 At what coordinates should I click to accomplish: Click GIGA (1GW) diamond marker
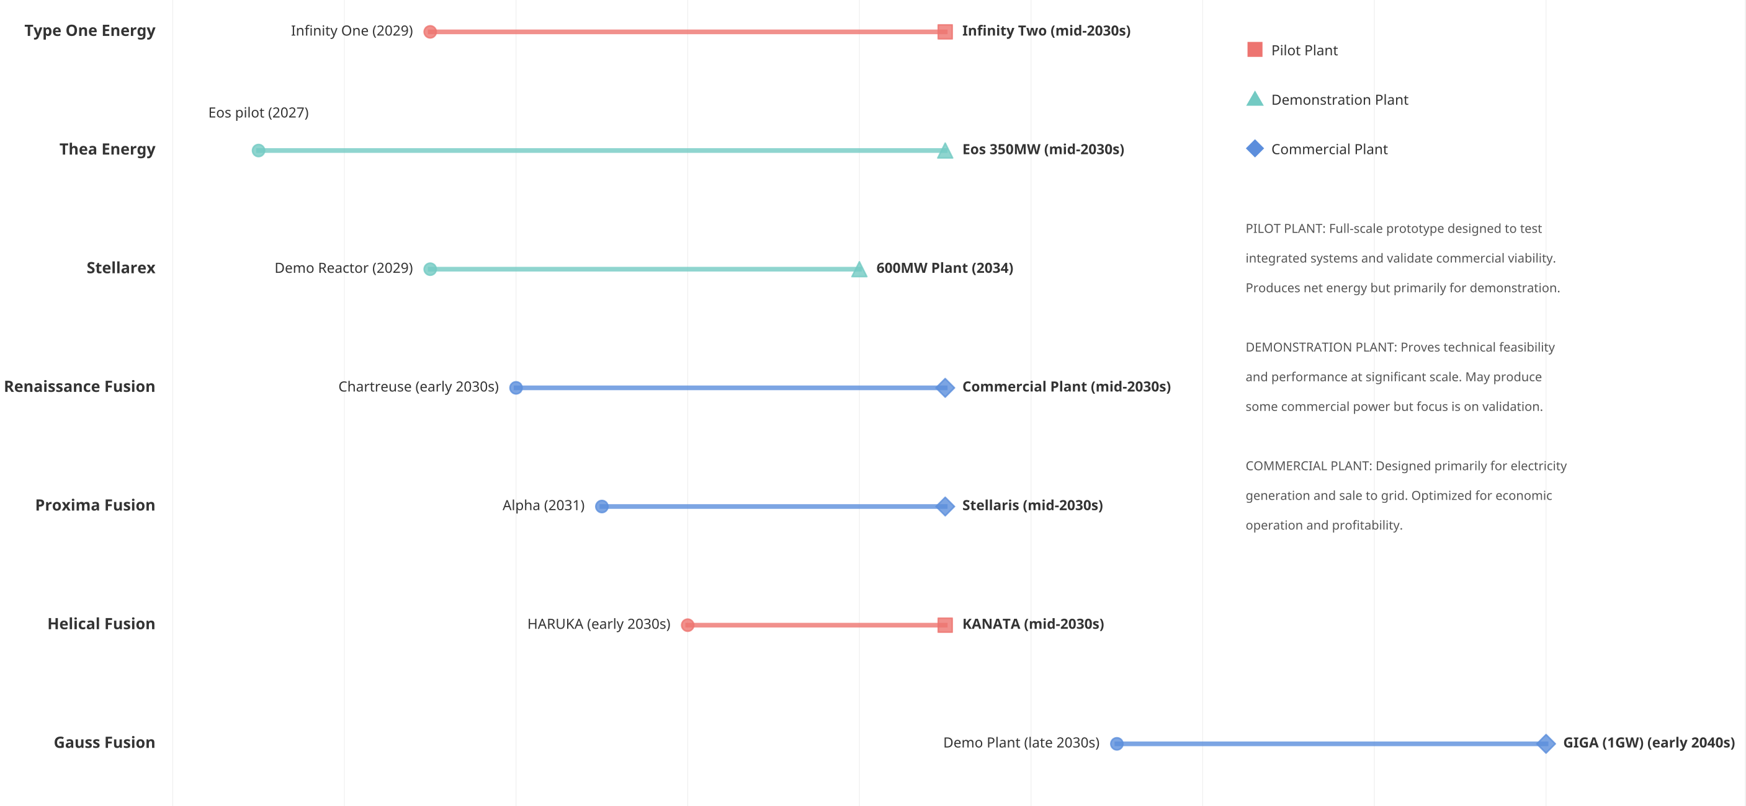1546,743
